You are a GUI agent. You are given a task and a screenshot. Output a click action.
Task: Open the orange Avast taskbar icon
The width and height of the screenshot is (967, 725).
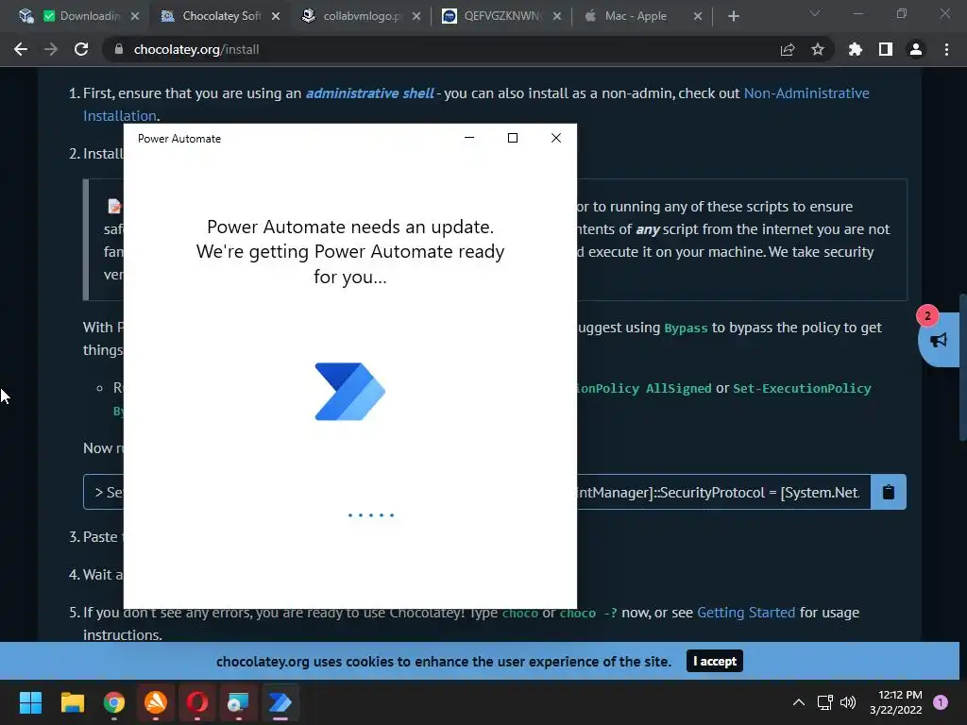[156, 702]
